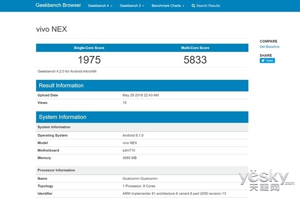
Task: Select the vivo NEX model value
Action: point(130,143)
